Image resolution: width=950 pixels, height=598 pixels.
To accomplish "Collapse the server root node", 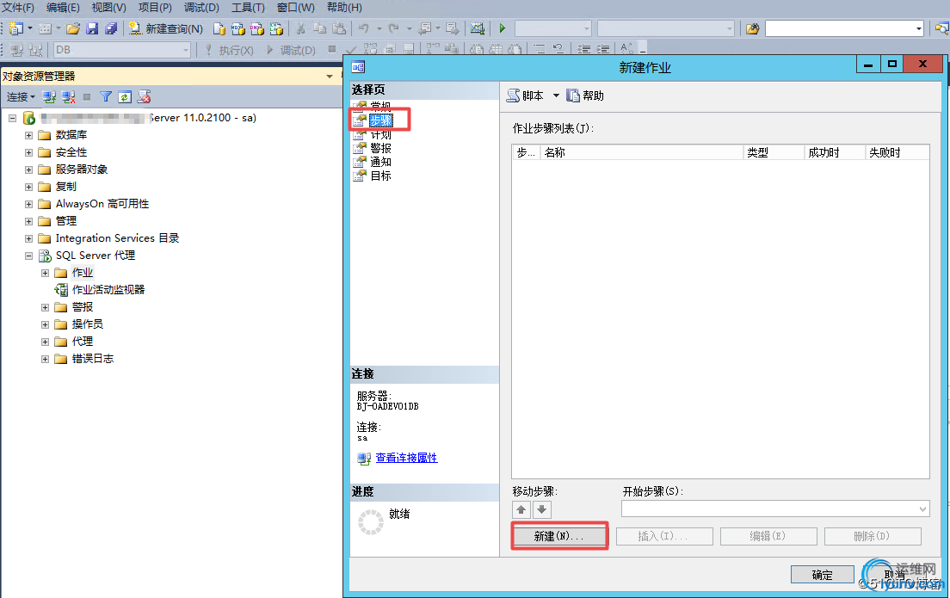I will click(12, 118).
